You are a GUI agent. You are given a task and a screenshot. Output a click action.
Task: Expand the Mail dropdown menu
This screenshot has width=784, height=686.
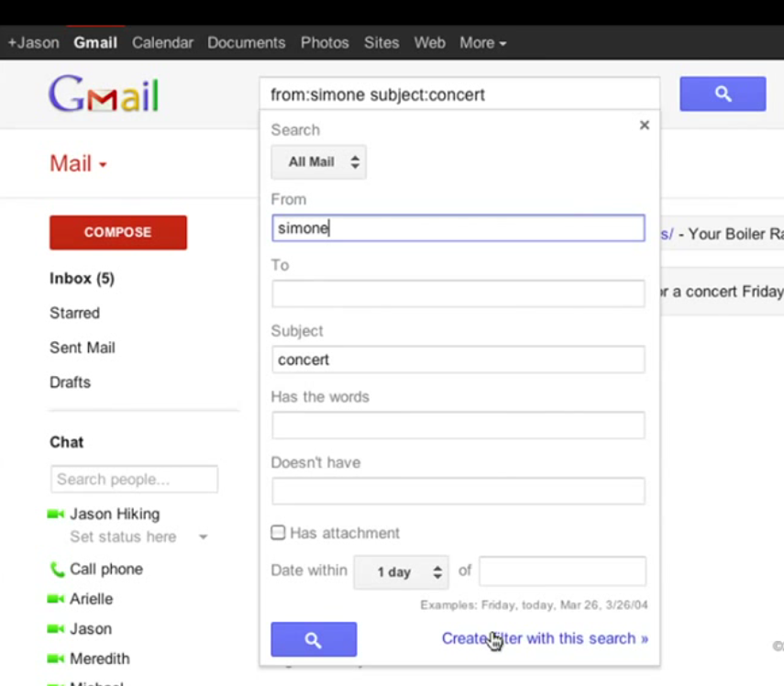coord(79,163)
